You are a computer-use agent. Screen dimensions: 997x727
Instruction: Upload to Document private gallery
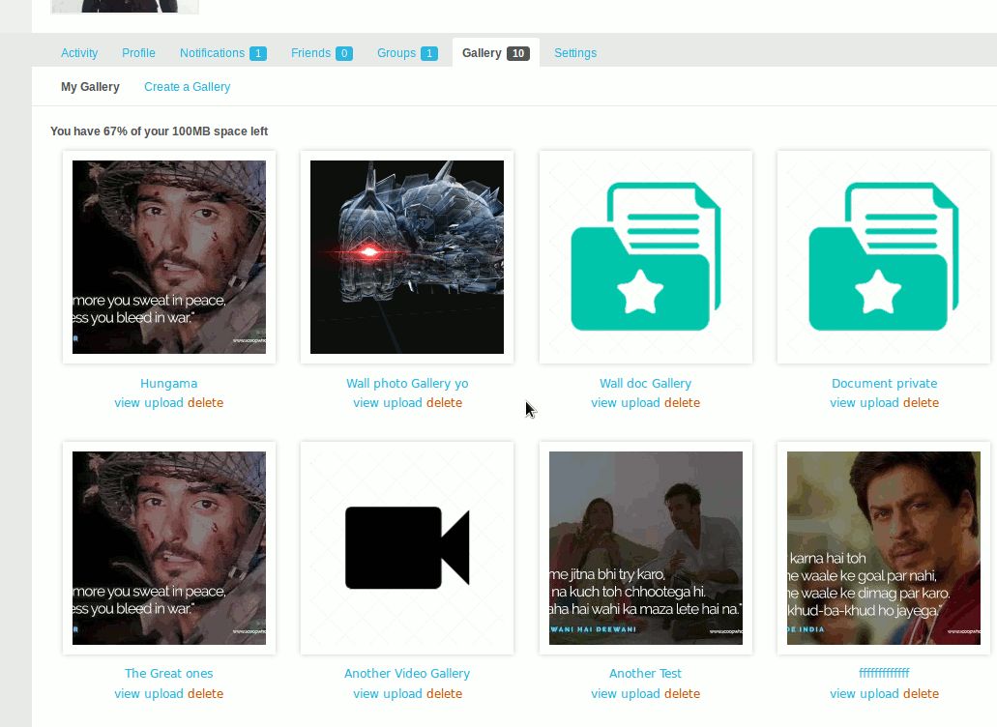[879, 402]
